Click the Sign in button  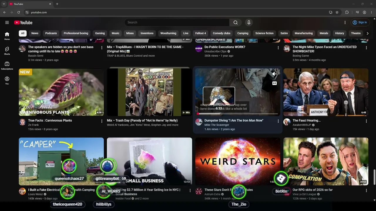coord(360,23)
